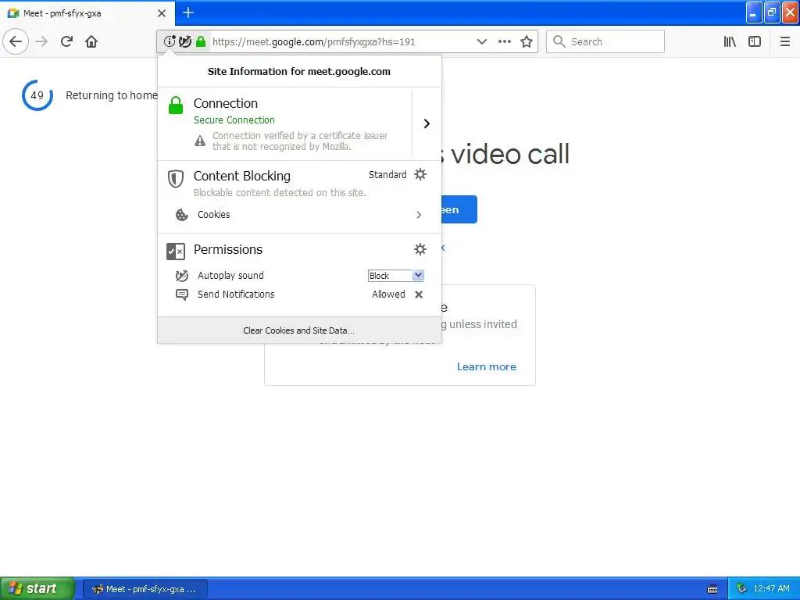Click the Content Blocking shield icon
The image size is (800, 600).
176,179
